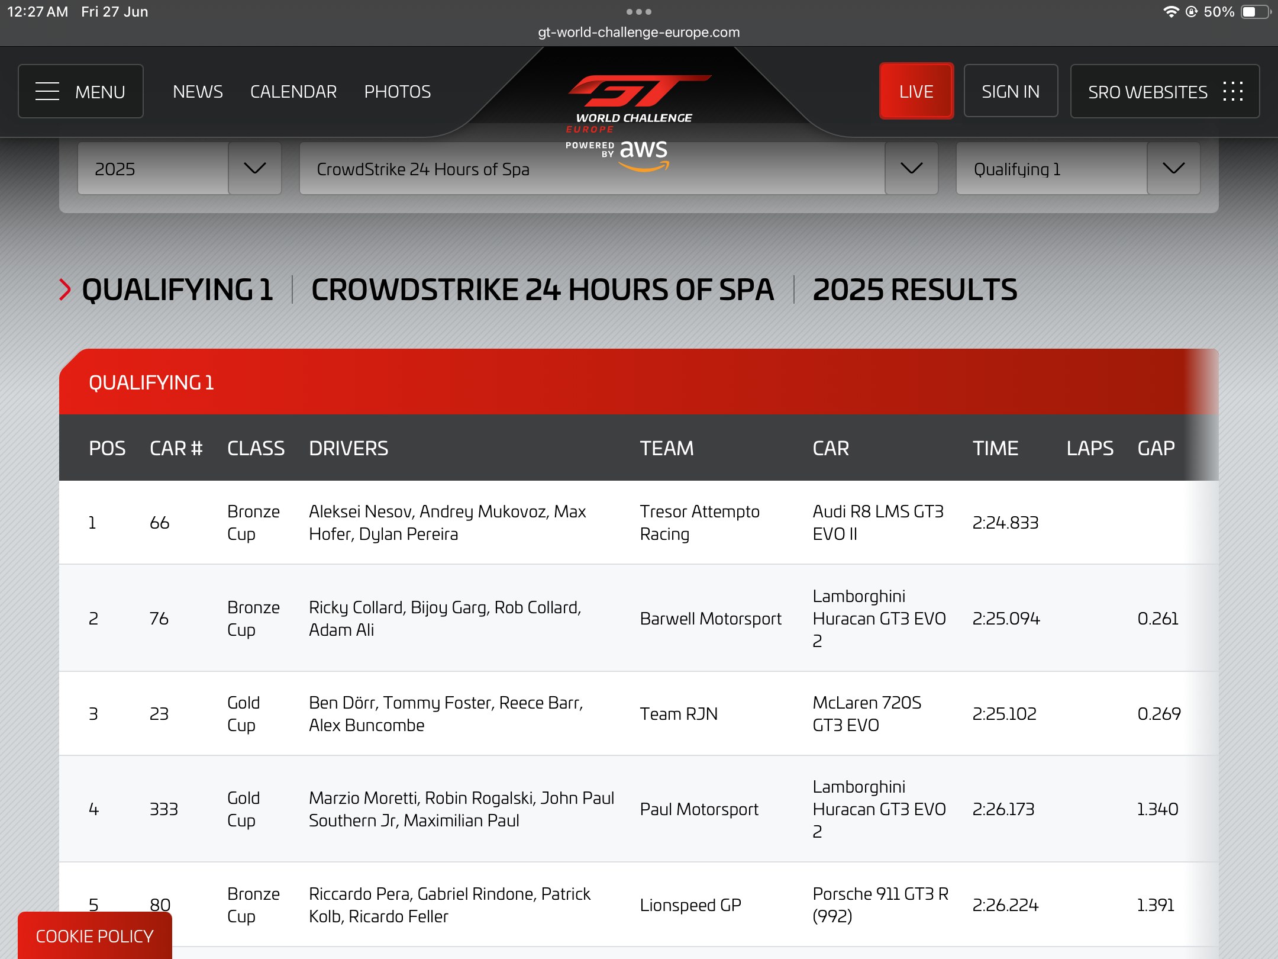Tap the battery status icon
The image size is (1278, 959).
1256,12
